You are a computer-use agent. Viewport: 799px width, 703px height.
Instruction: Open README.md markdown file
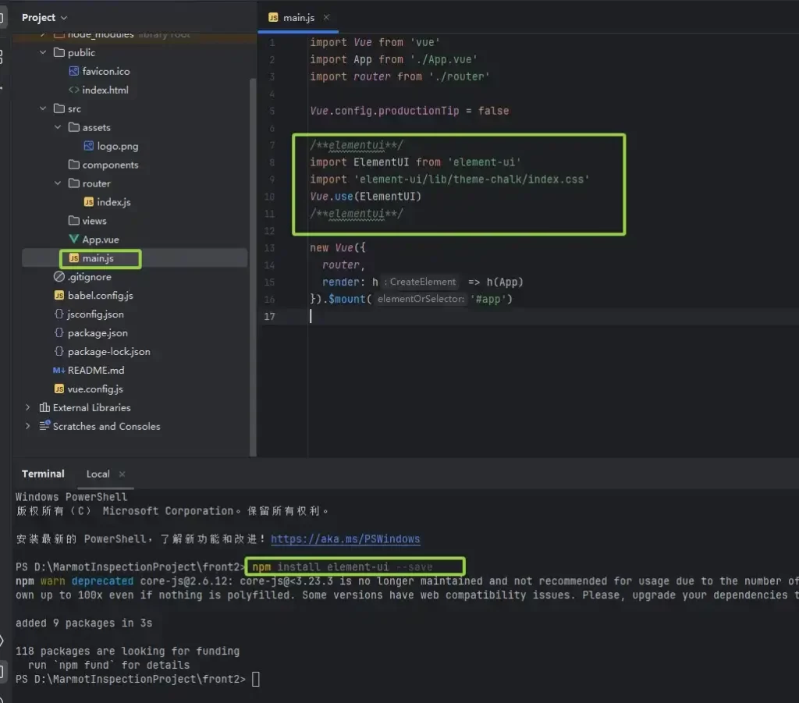(x=95, y=371)
